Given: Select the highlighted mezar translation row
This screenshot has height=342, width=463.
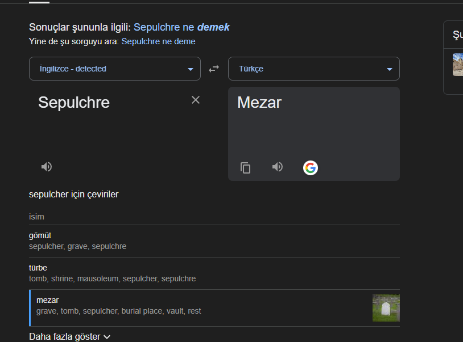Looking at the screenshot, I should point(214,308).
